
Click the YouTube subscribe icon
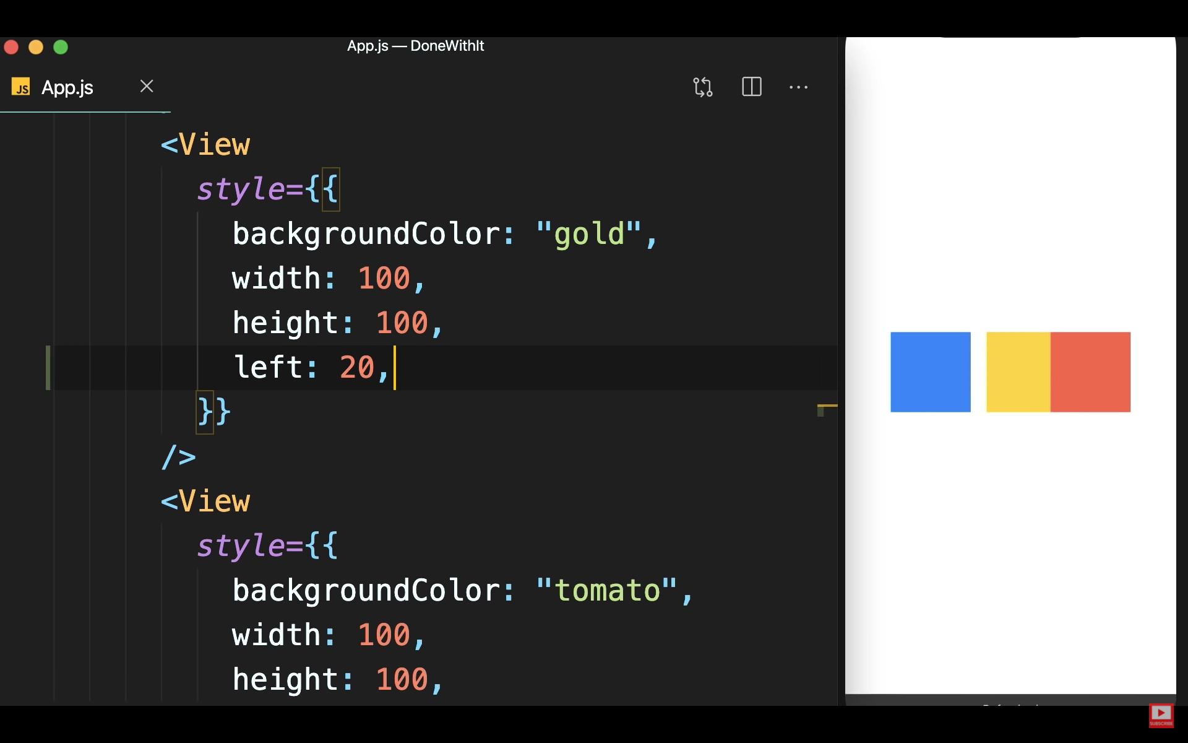[1161, 715]
